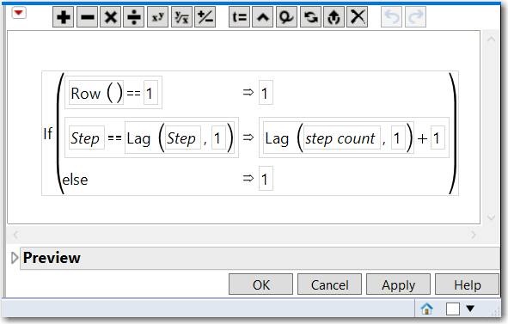
Task: Insert a clause using the caret icon
Action: click(x=263, y=17)
